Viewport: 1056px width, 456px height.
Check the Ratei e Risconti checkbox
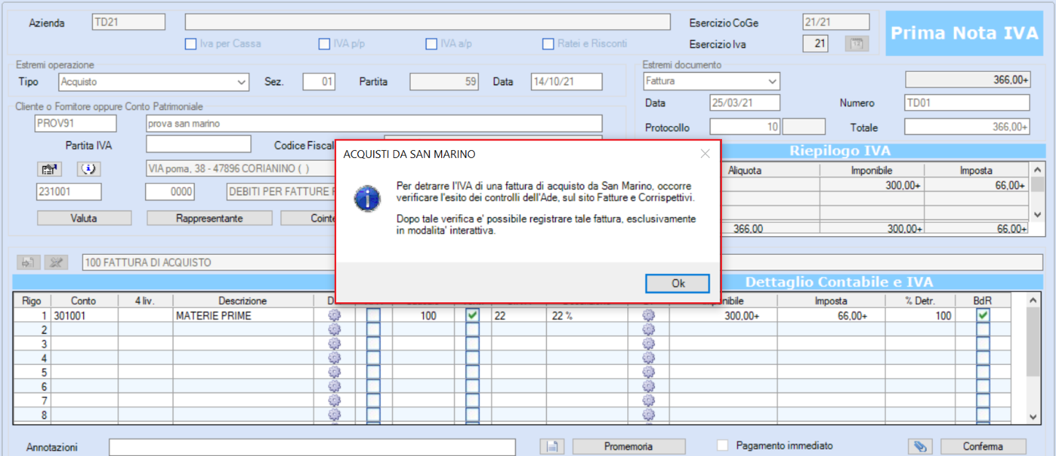548,44
